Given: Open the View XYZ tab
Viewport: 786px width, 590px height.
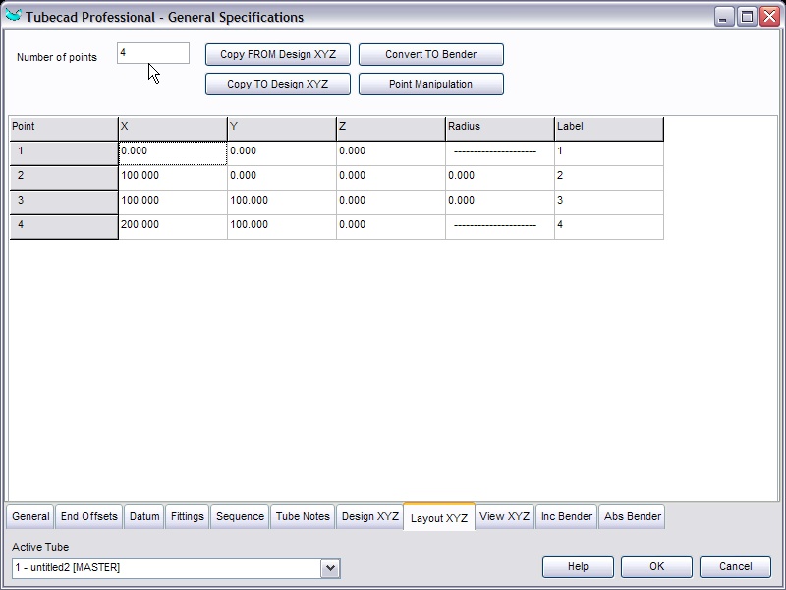Looking at the screenshot, I should point(505,516).
